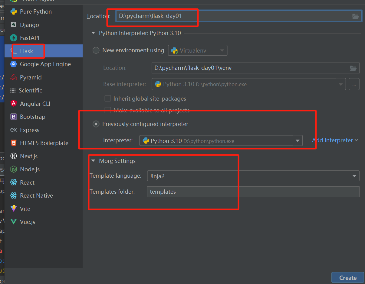The height and width of the screenshot is (284, 365).
Task: Select the Vue.js project icon
Action: click(14, 222)
